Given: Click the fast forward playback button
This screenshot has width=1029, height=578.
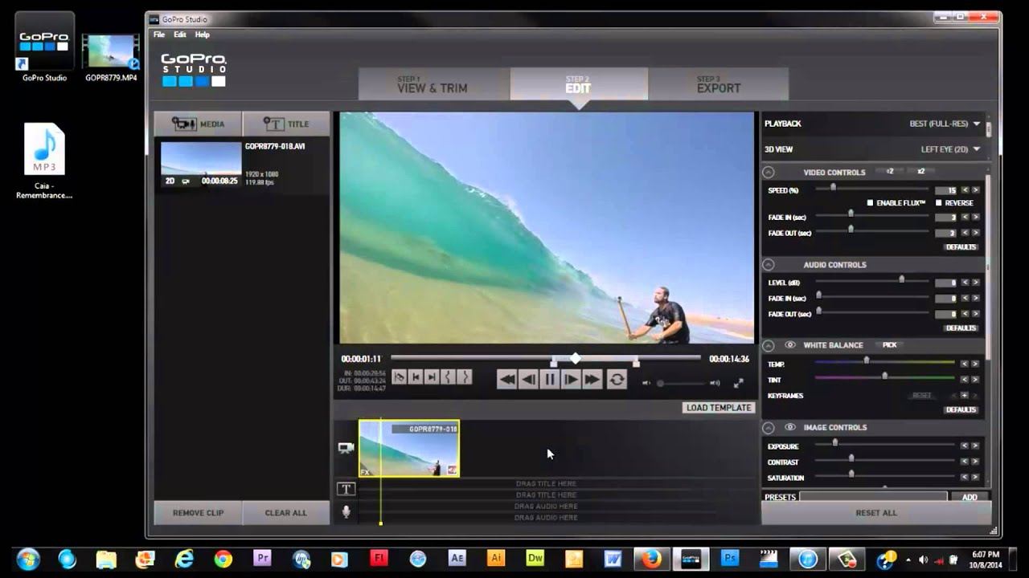Looking at the screenshot, I should click(592, 380).
